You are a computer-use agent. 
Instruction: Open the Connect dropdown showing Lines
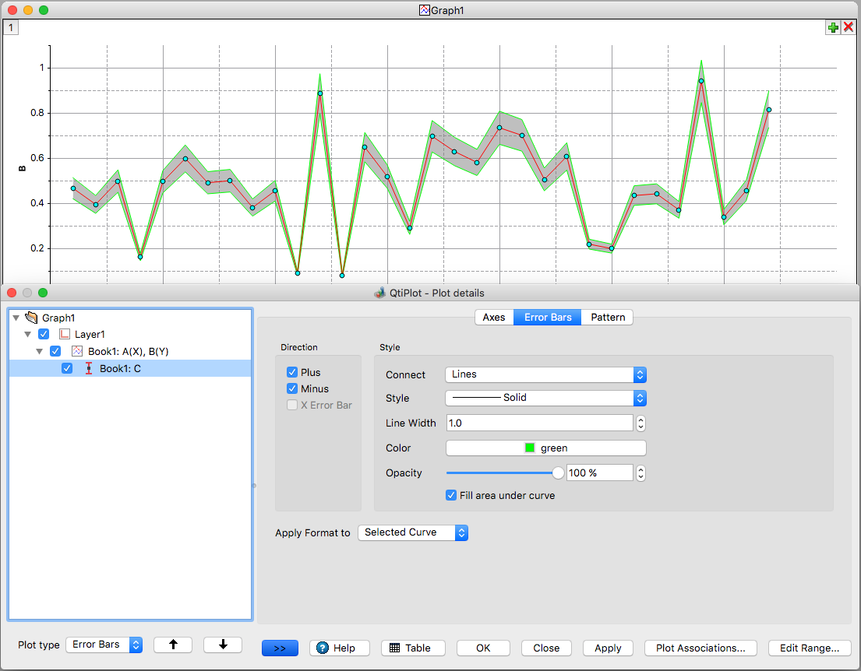[545, 374]
